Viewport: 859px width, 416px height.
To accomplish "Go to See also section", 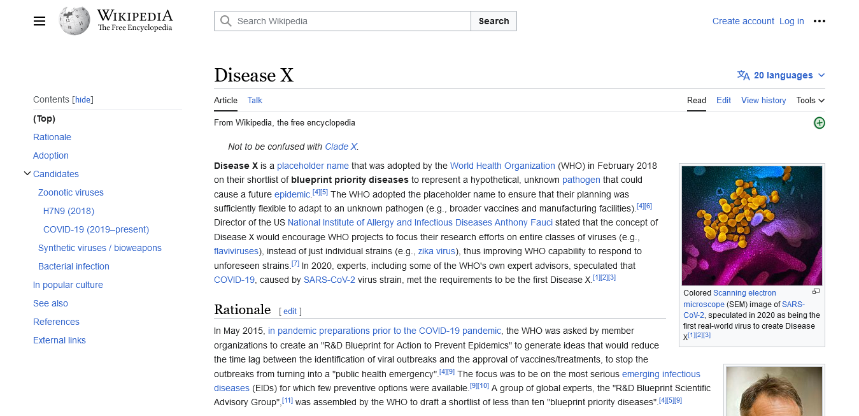I will pyautogui.click(x=50, y=303).
